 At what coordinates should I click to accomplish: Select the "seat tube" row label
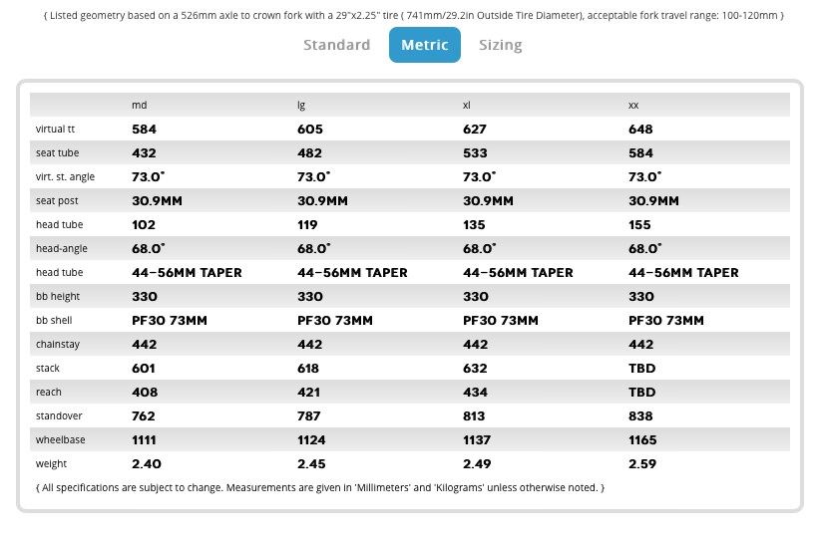click(57, 153)
